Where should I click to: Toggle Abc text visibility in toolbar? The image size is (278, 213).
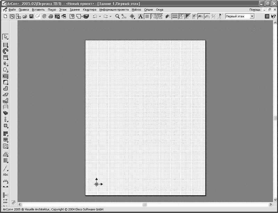click(x=201, y=16)
